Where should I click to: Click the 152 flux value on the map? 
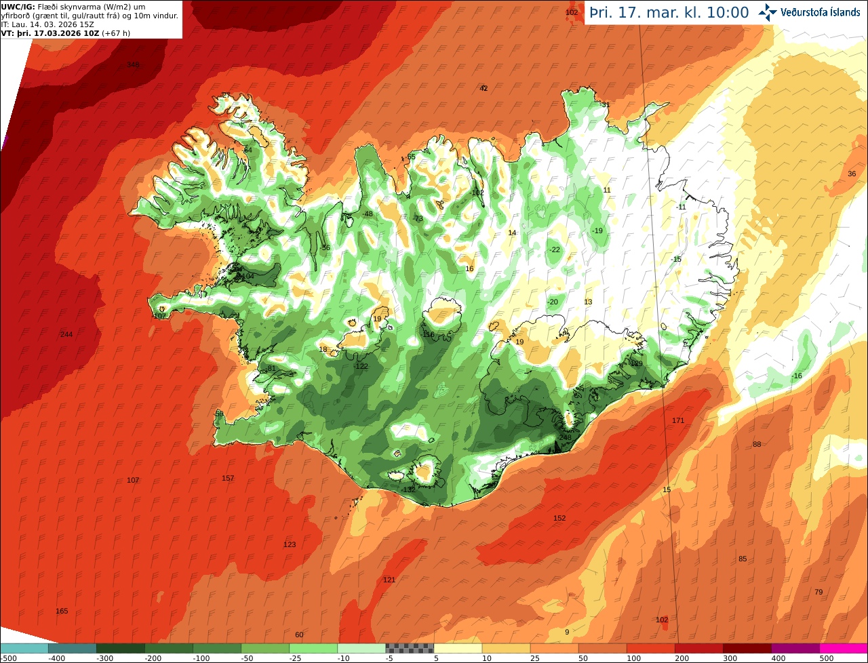point(559,518)
